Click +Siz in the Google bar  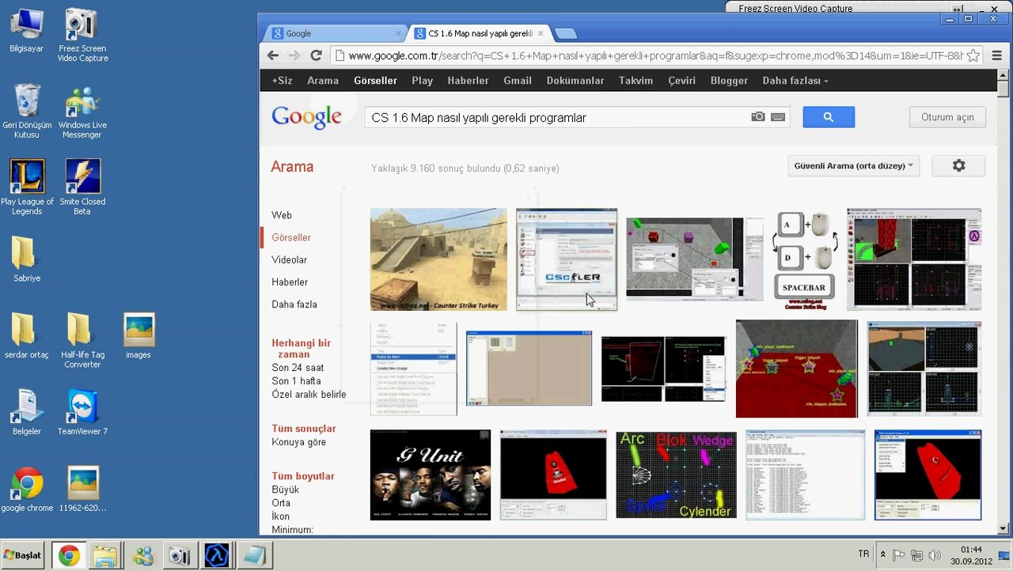coord(282,81)
